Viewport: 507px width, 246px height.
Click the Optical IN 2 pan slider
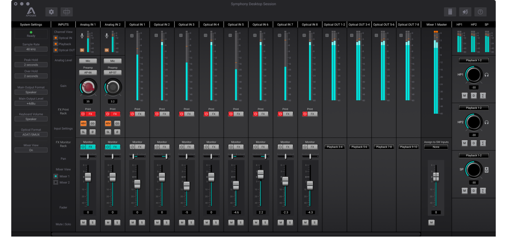click(162, 156)
